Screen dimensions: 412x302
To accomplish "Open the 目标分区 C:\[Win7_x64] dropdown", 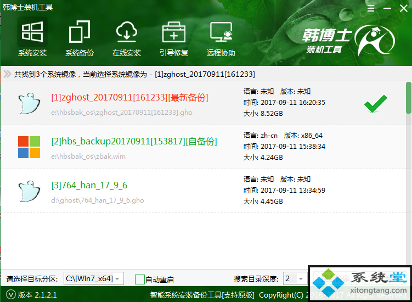I will 94,278.
